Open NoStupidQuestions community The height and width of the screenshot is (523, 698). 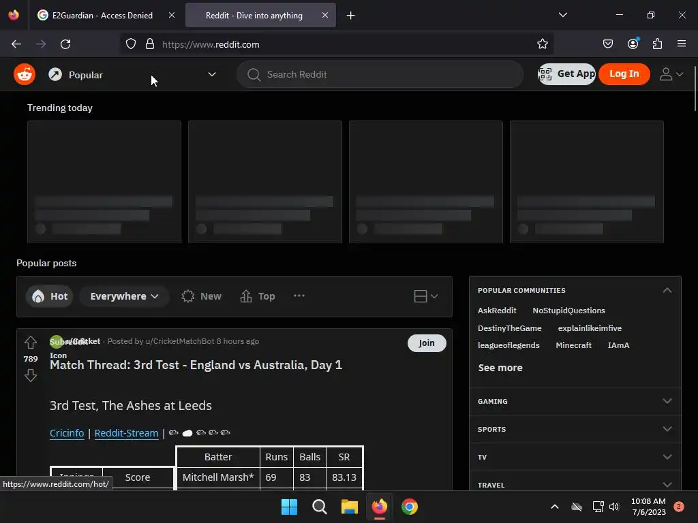pos(569,311)
